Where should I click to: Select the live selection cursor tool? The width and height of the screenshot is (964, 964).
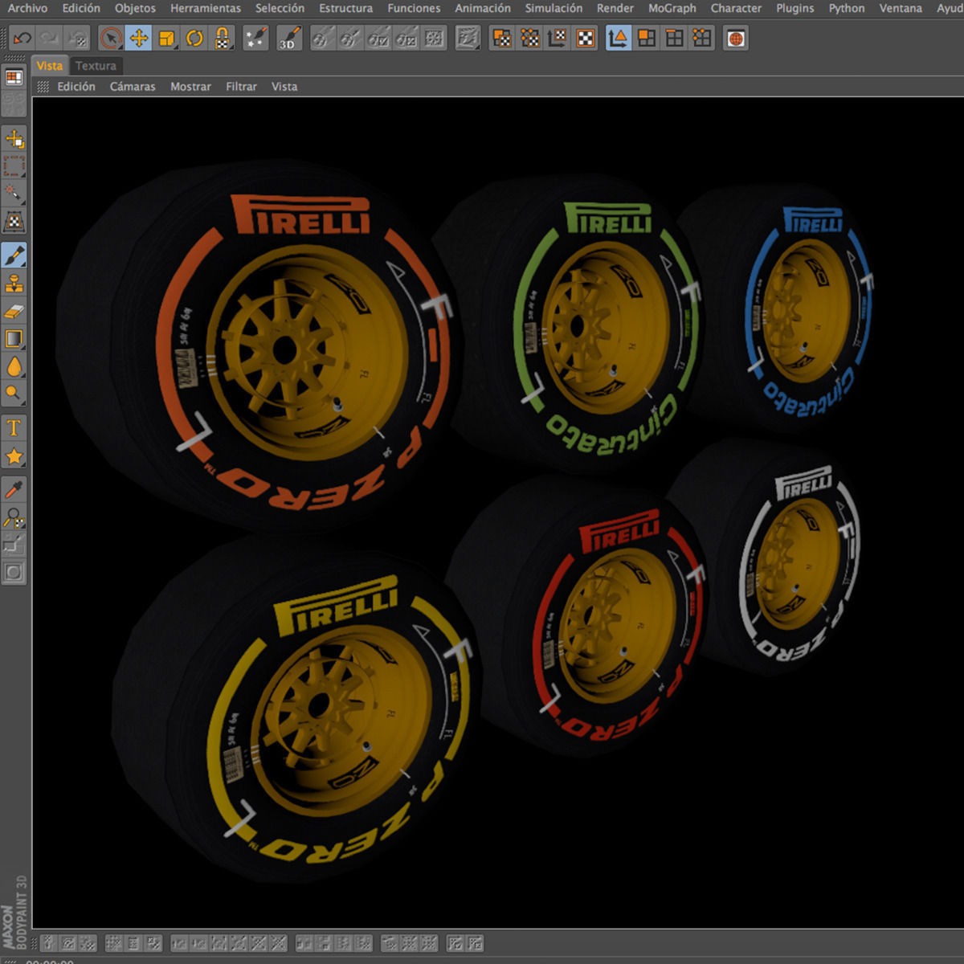coord(111,38)
